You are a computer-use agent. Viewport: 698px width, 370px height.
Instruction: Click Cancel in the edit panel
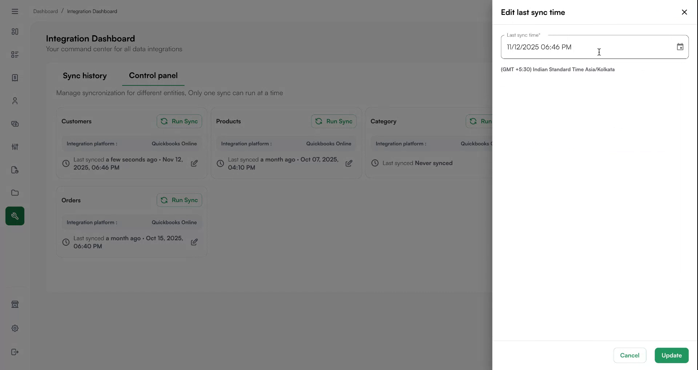[629, 355]
